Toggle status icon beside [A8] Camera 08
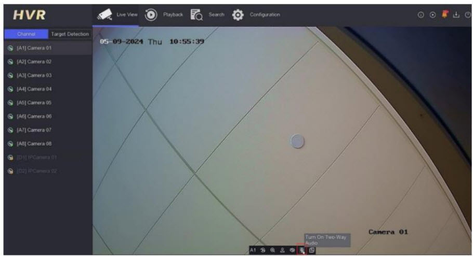This screenshot has width=473, height=256. [x=10, y=144]
